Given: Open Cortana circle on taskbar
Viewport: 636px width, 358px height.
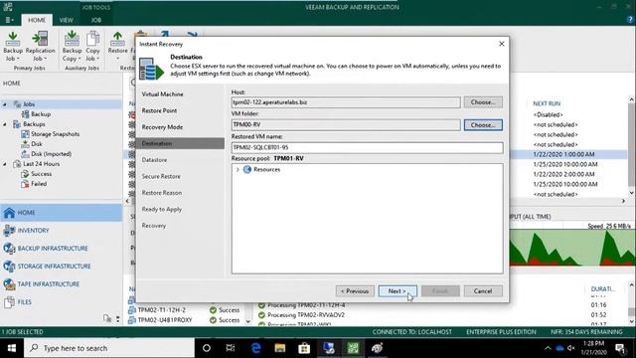Looking at the screenshot, I should click(x=206, y=348).
